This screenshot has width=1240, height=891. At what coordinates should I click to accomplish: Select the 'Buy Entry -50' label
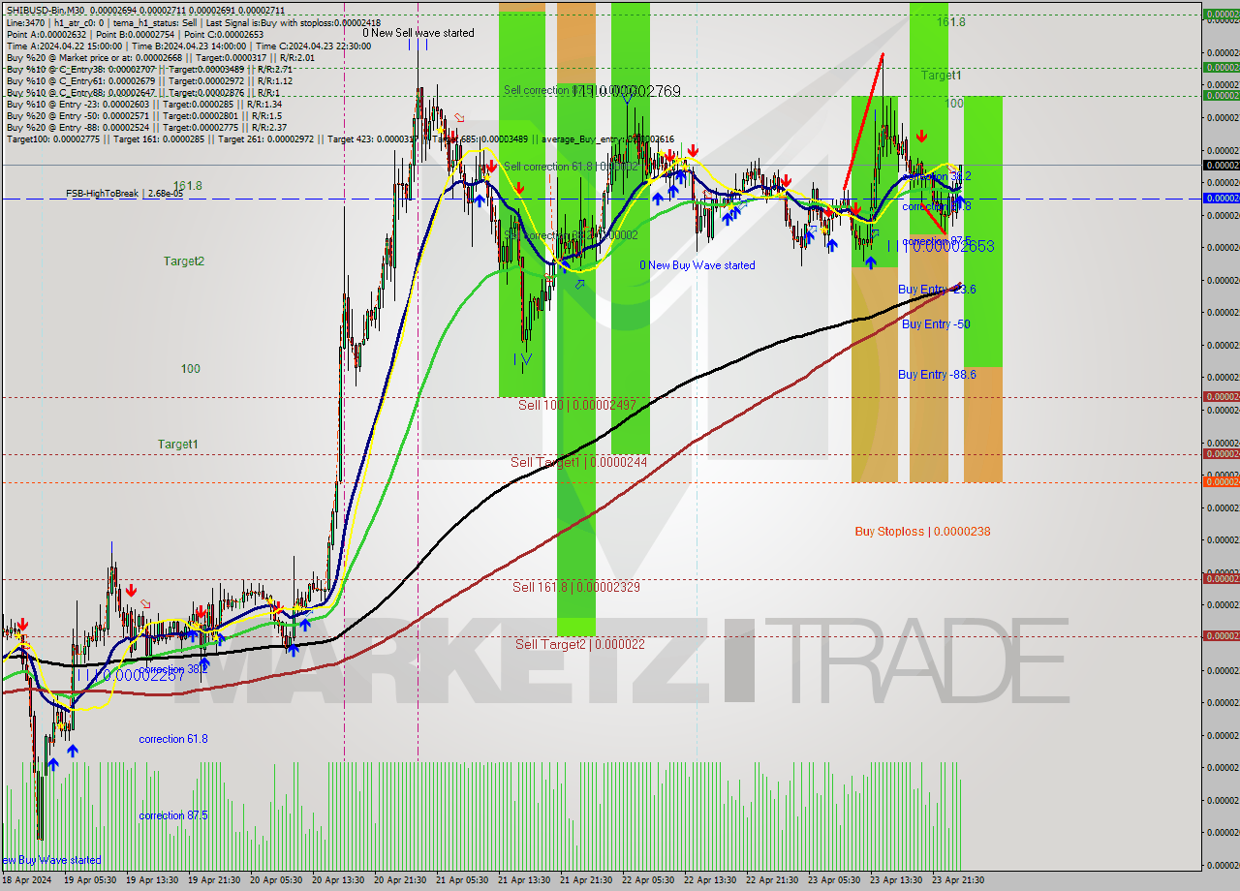pyautogui.click(x=936, y=324)
